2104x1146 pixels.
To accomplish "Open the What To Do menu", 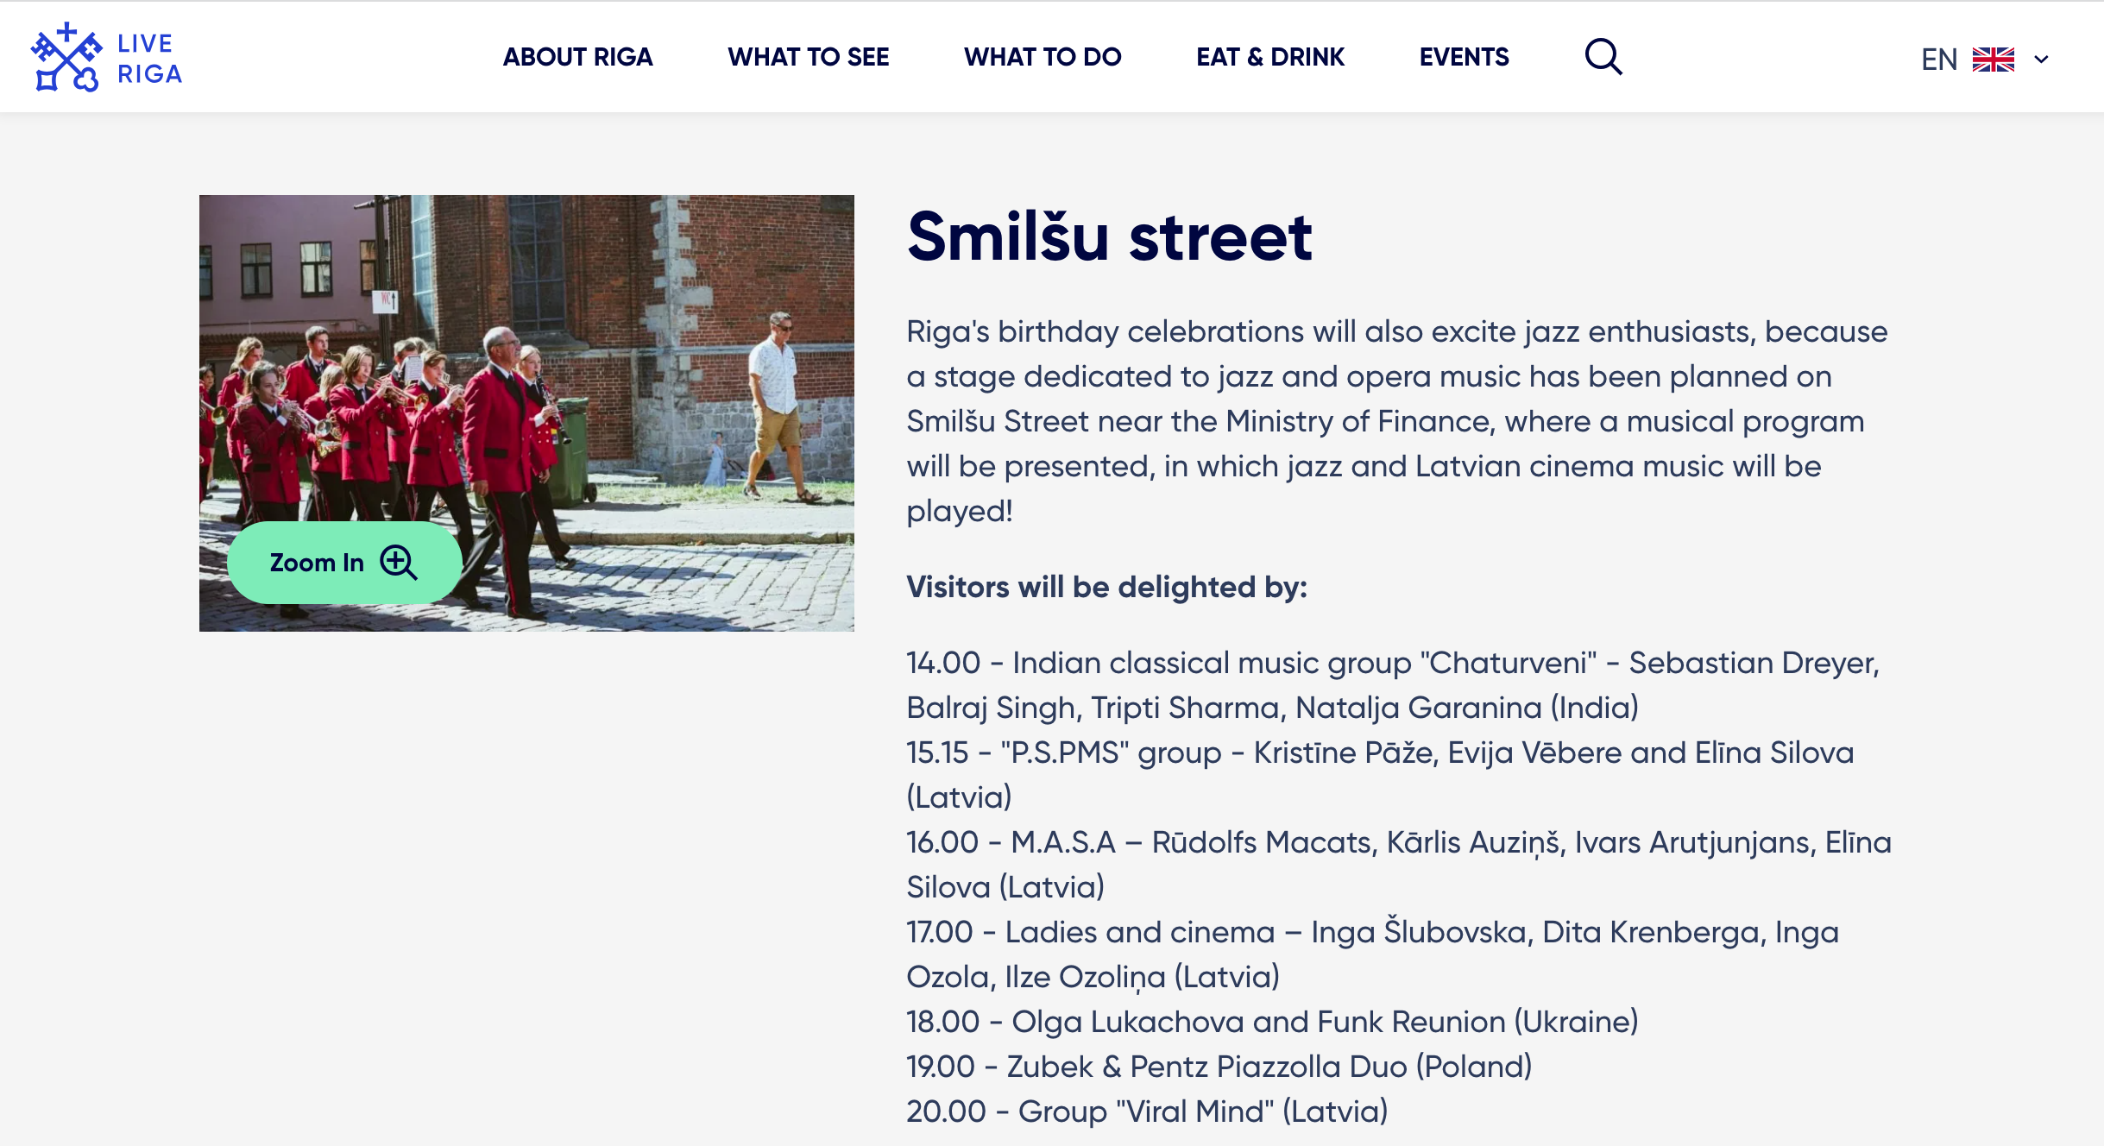I will pos(1043,57).
